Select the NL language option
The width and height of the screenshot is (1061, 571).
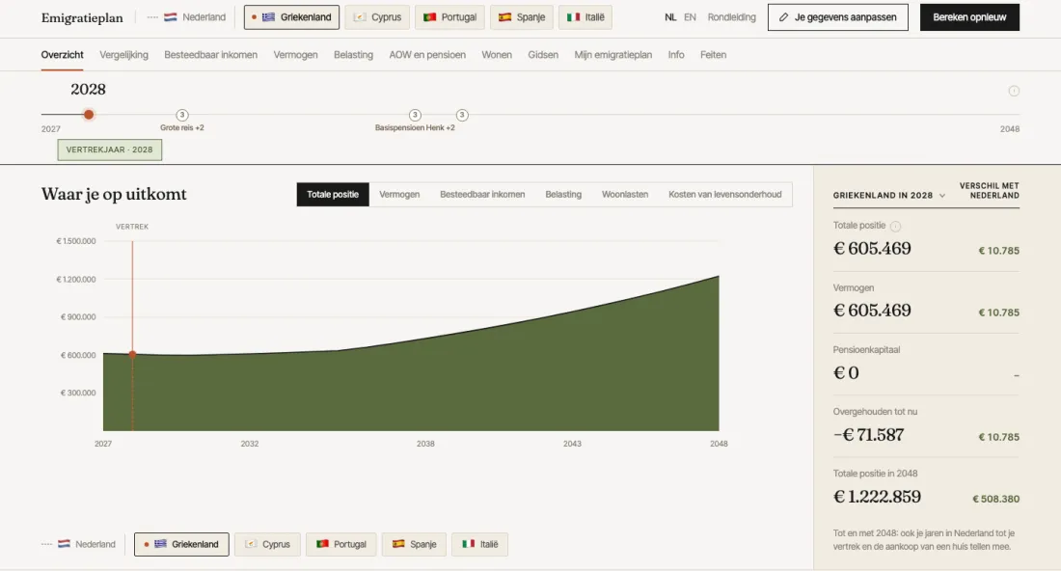(x=670, y=17)
